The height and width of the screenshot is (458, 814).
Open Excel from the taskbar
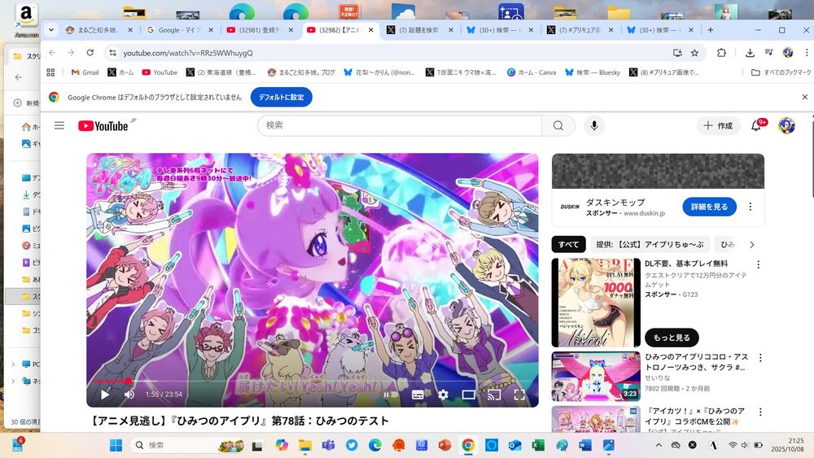[538, 445]
